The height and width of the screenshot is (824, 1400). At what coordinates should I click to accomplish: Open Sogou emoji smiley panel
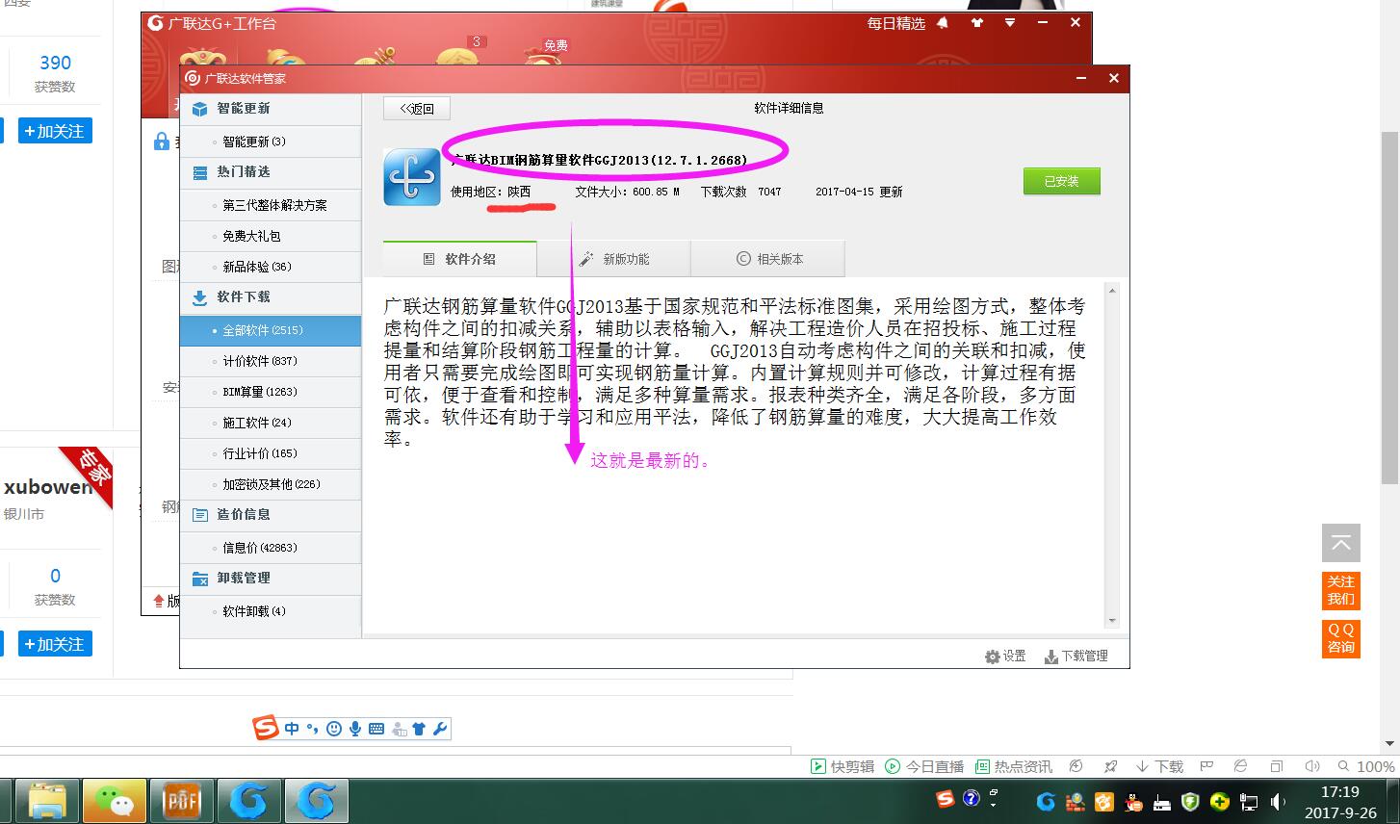334,729
